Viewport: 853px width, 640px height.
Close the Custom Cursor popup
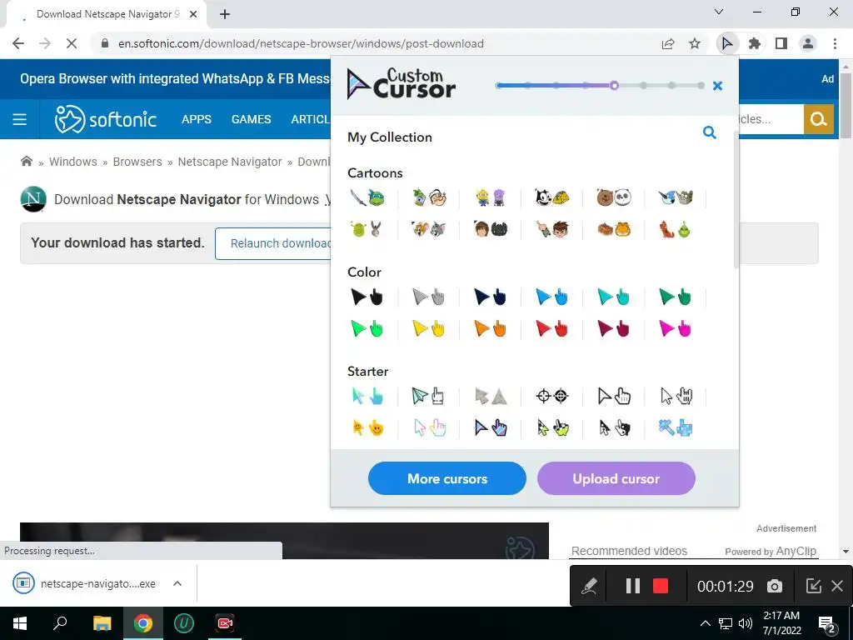pyautogui.click(x=717, y=86)
